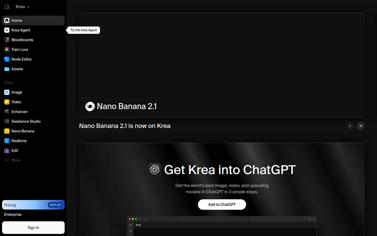Open the Krea app preview window thumbnail
The width and height of the screenshot is (377, 236).
pos(222,226)
